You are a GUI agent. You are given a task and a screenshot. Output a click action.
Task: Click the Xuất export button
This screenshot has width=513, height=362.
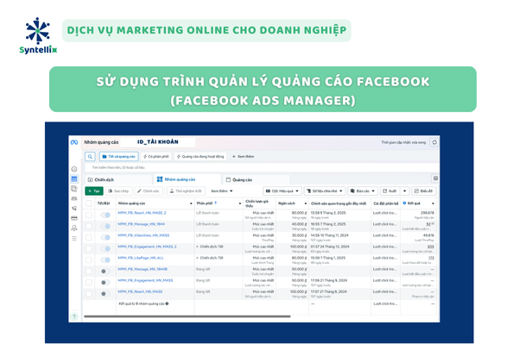click(x=390, y=191)
